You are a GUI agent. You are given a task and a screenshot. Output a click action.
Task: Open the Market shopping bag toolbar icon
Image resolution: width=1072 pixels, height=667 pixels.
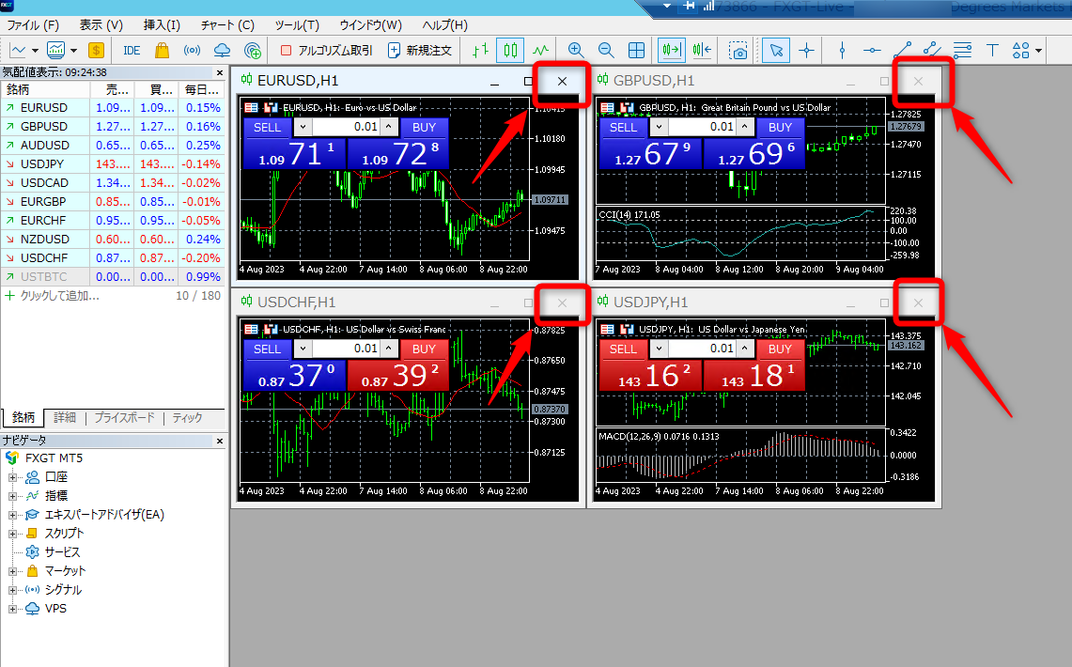(162, 51)
